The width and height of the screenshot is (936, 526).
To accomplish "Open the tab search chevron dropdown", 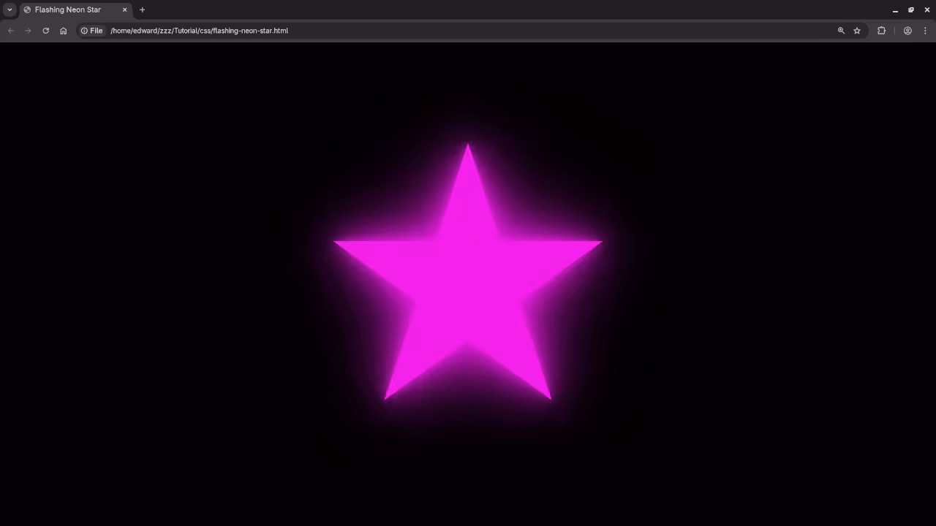I will pos(9,9).
